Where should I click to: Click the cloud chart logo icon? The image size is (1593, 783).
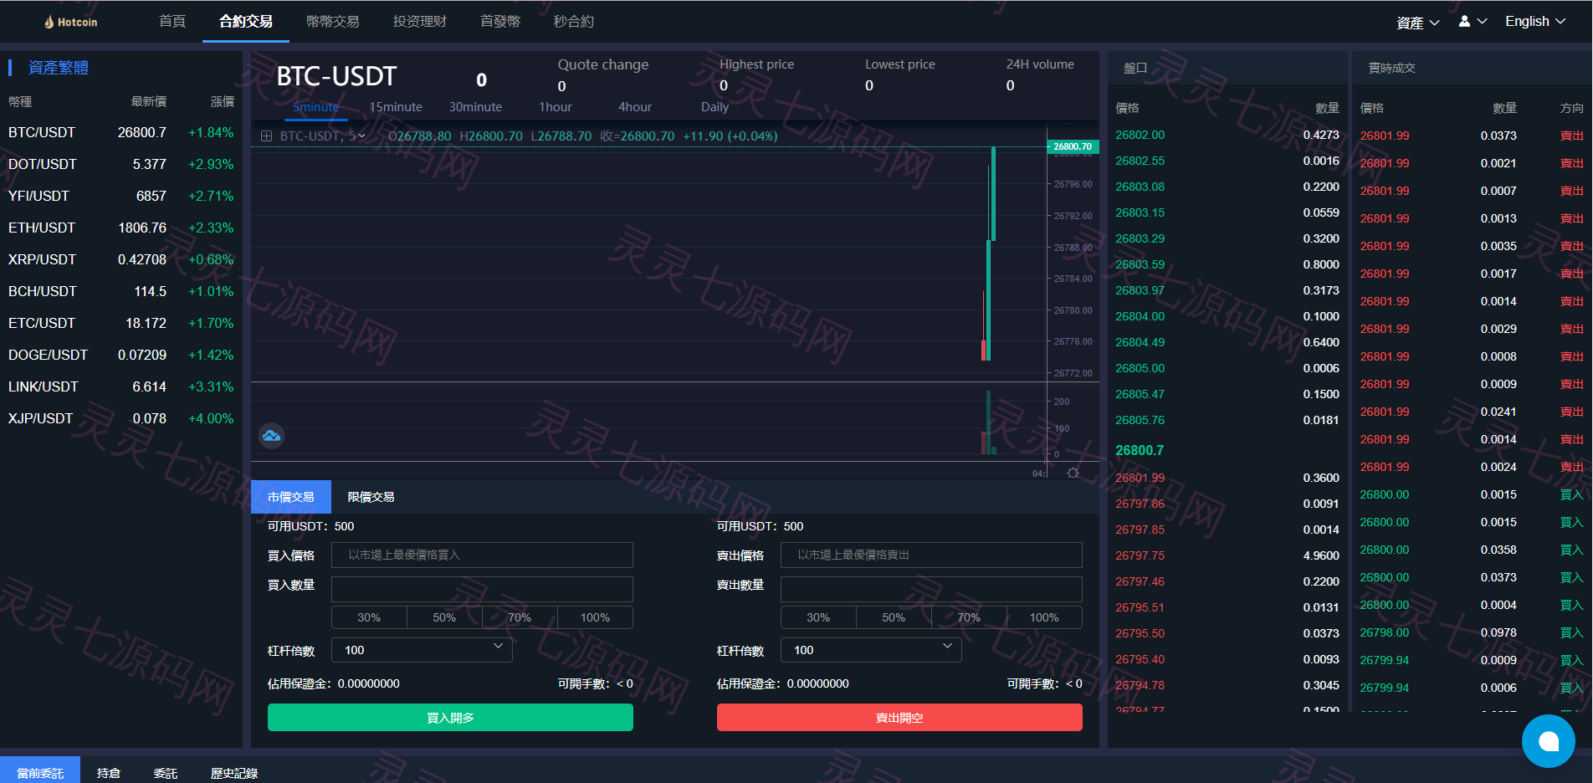click(x=271, y=436)
